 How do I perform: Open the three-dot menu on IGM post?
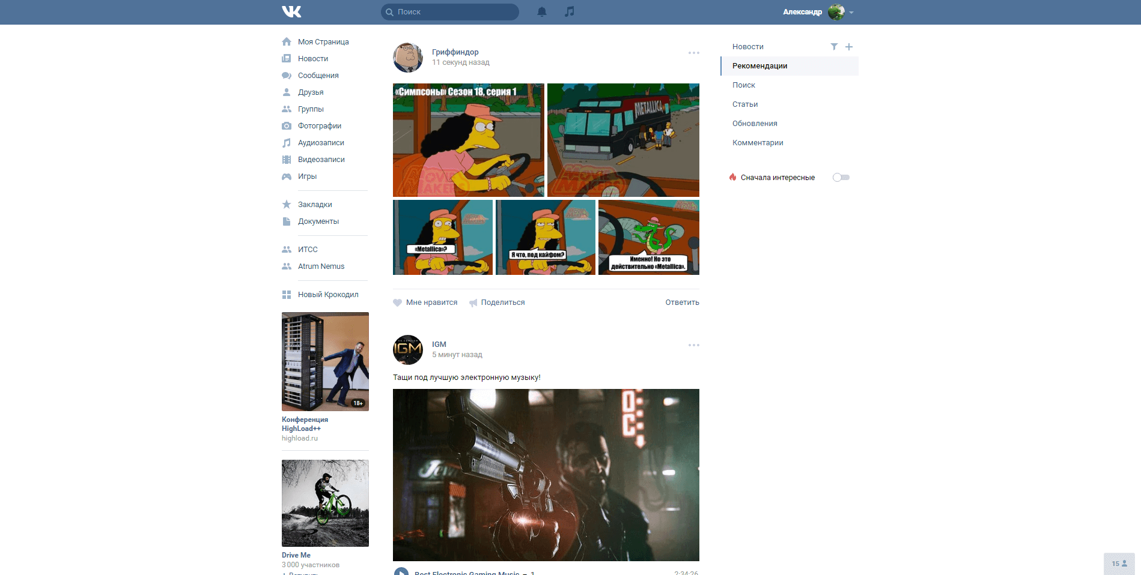point(694,345)
